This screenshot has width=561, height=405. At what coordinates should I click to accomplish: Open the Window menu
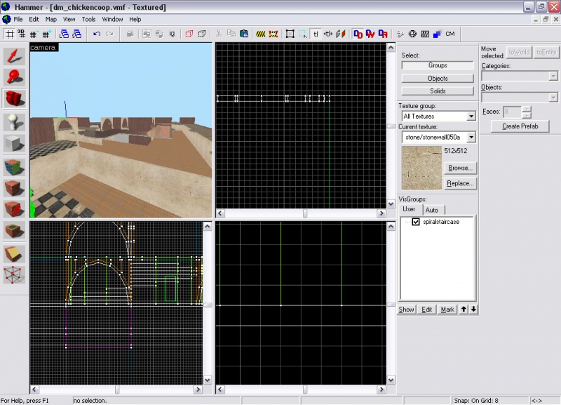[112, 20]
